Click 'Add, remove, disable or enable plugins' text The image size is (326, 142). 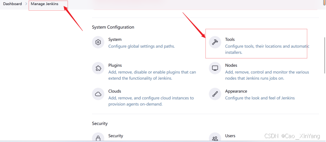pos(152,75)
